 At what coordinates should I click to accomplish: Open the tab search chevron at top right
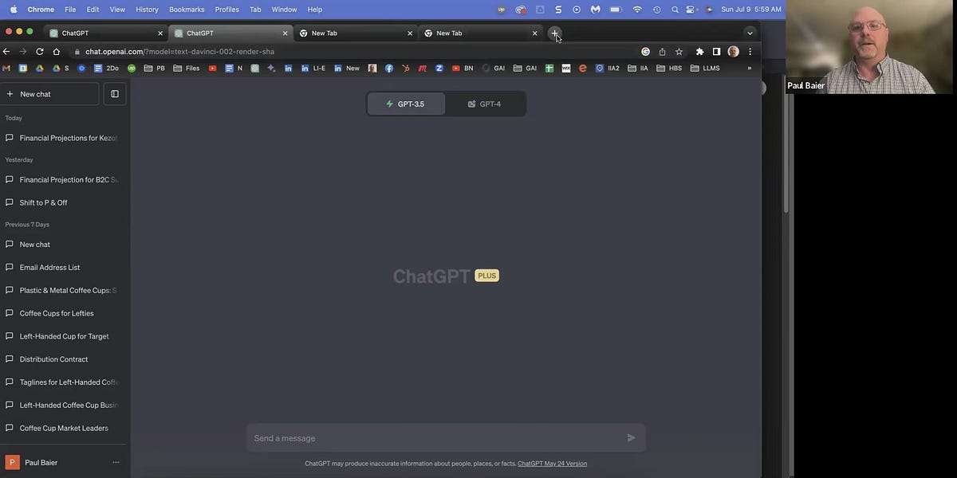pyautogui.click(x=750, y=33)
